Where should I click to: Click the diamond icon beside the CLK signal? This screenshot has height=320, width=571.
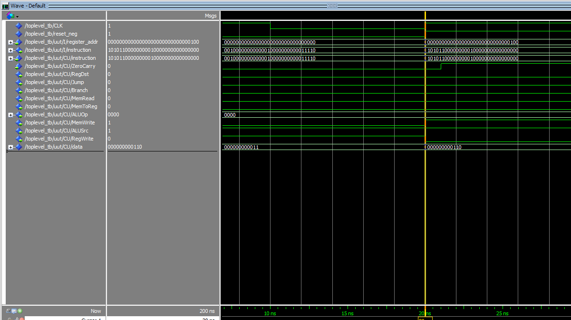click(x=18, y=26)
